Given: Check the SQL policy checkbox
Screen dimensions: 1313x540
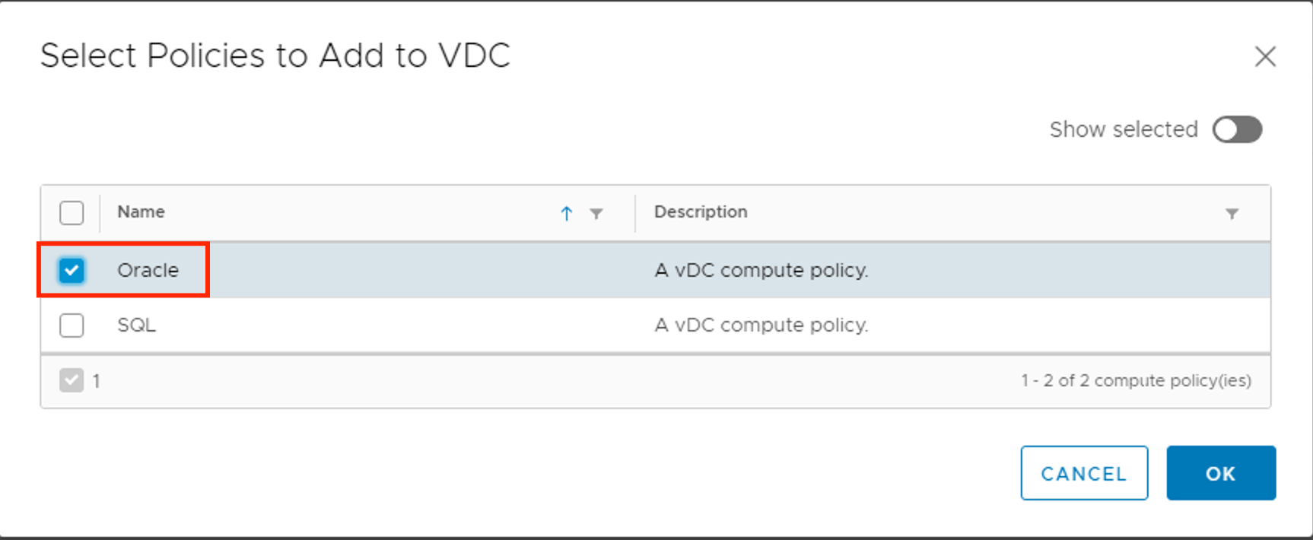Looking at the screenshot, I should tap(72, 326).
